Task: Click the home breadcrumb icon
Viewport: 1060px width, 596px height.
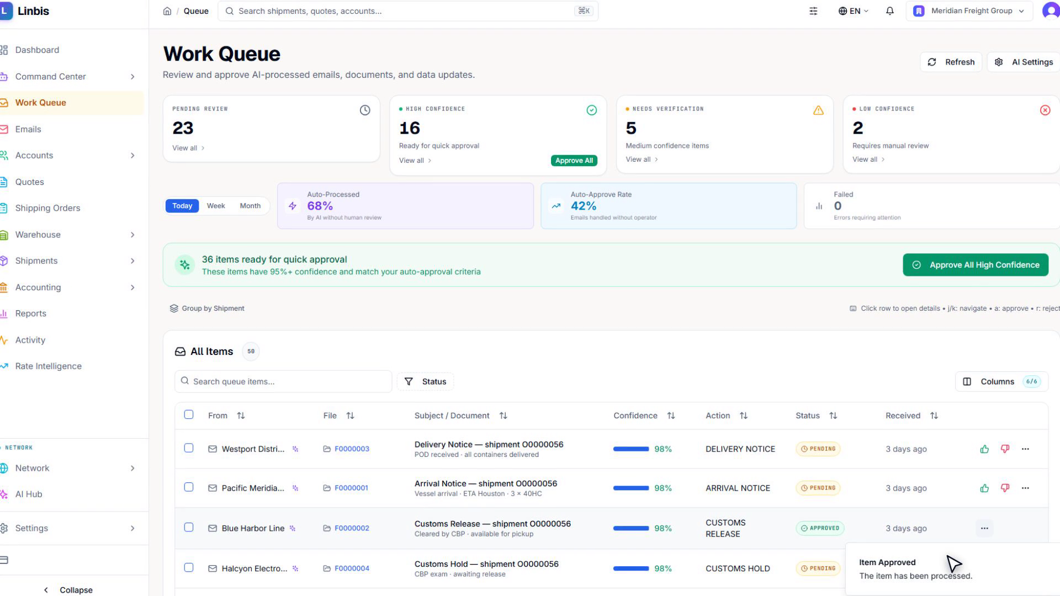Action: 167,11
